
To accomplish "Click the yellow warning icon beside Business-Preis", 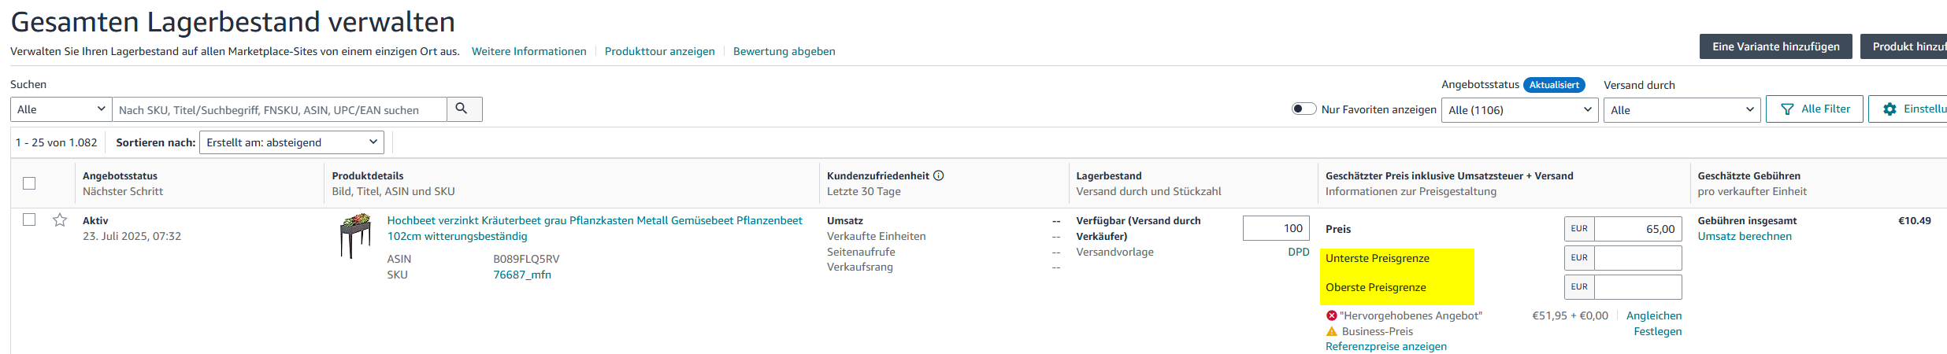I will (1331, 331).
